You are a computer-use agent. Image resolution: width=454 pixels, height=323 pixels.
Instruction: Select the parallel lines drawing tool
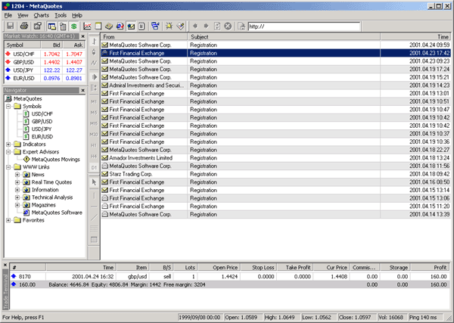[94, 228]
